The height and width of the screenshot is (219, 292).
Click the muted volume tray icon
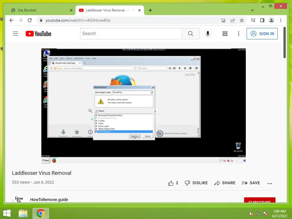tap(252, 214)
